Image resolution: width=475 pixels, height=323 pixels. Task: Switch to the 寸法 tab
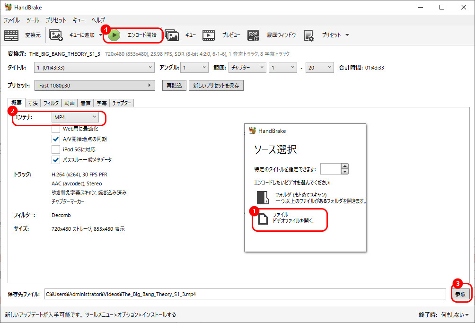(x=33, y=103)
